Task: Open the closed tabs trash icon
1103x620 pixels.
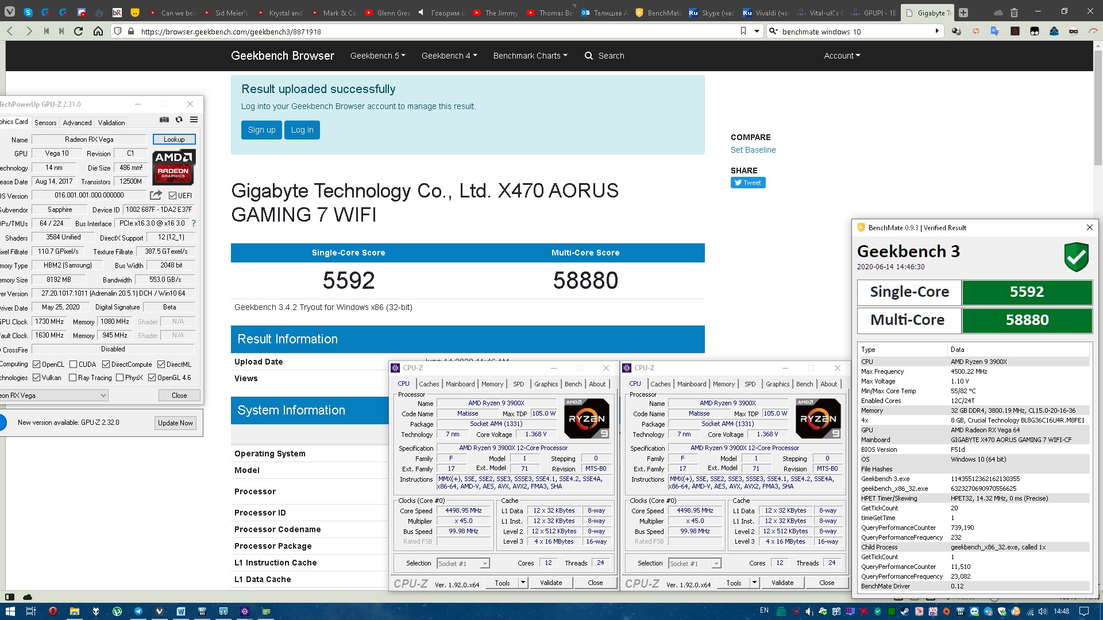Action: [1014, 12]
